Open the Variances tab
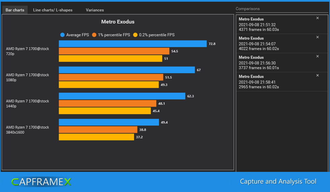The width and height of the screenshot is (330, 192). [95, 10]
